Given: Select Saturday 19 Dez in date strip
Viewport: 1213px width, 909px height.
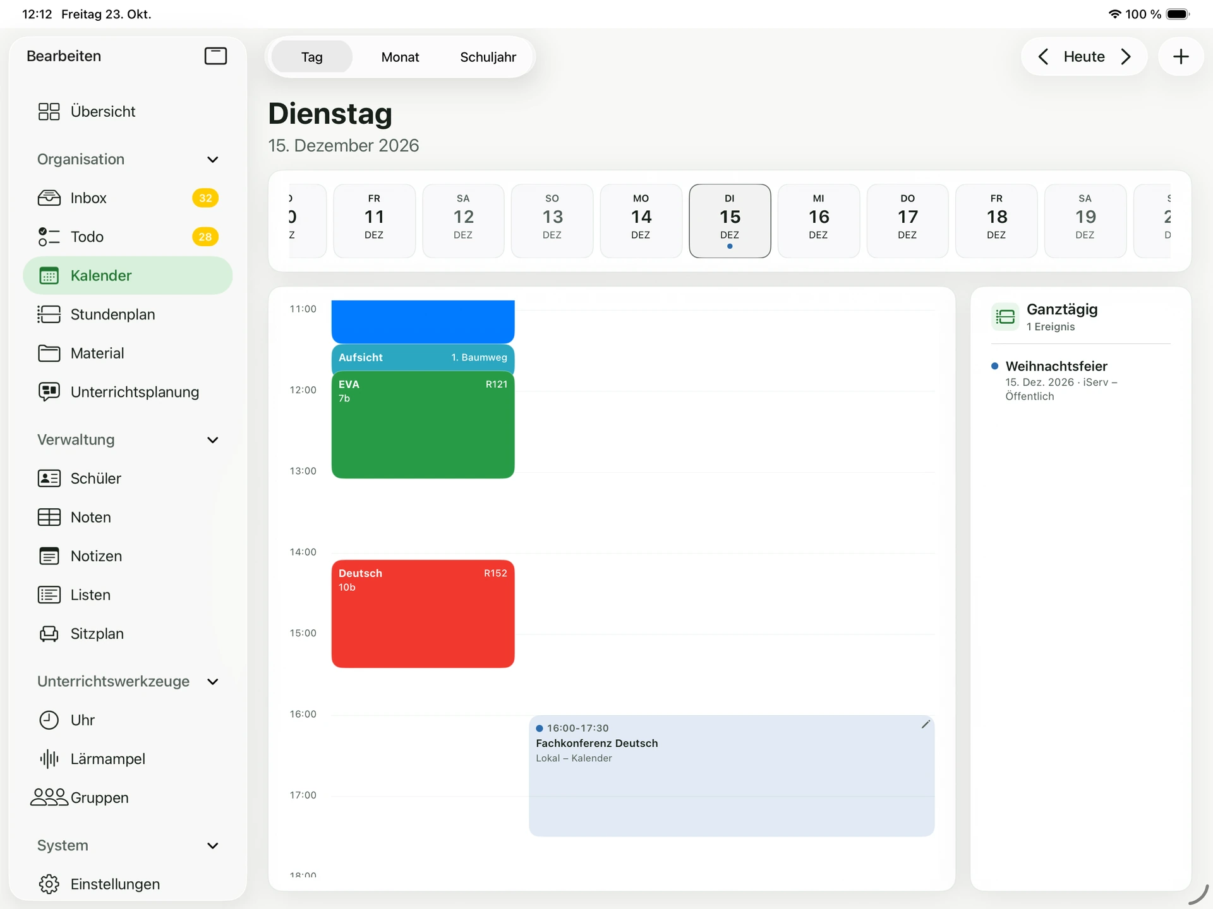Looking at the screenshot, I should point(1085,221).
